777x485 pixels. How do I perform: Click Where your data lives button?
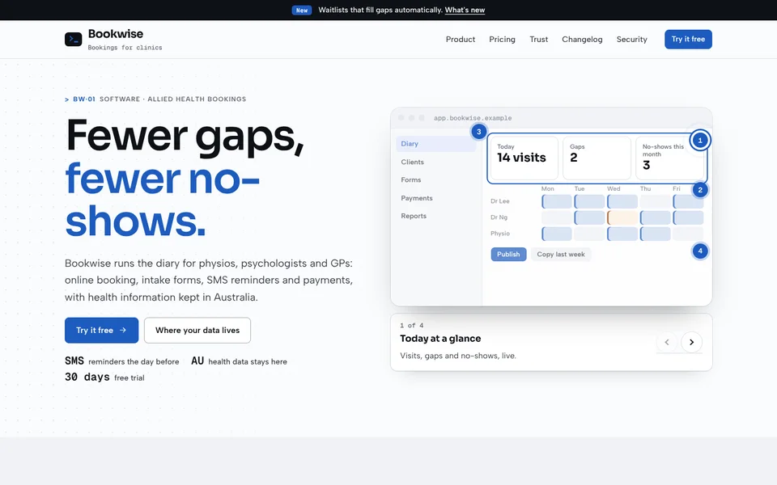point(197,330)
